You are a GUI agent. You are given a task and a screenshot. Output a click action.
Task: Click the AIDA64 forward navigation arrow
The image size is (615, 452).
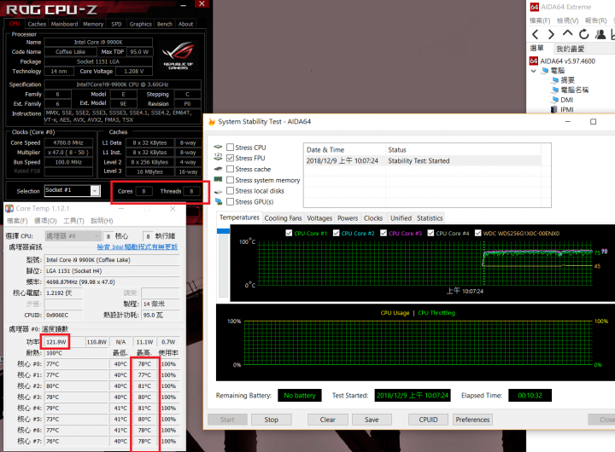(551, 34)
